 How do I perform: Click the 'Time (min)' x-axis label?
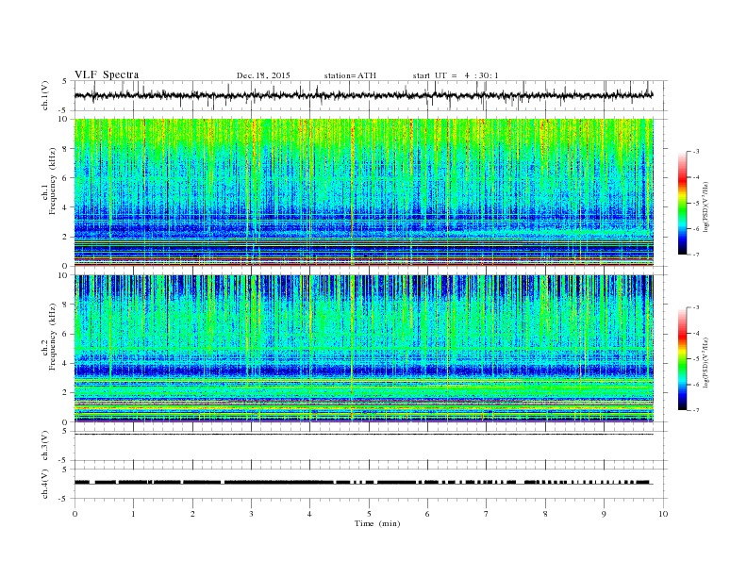click(x=377, y=523)
